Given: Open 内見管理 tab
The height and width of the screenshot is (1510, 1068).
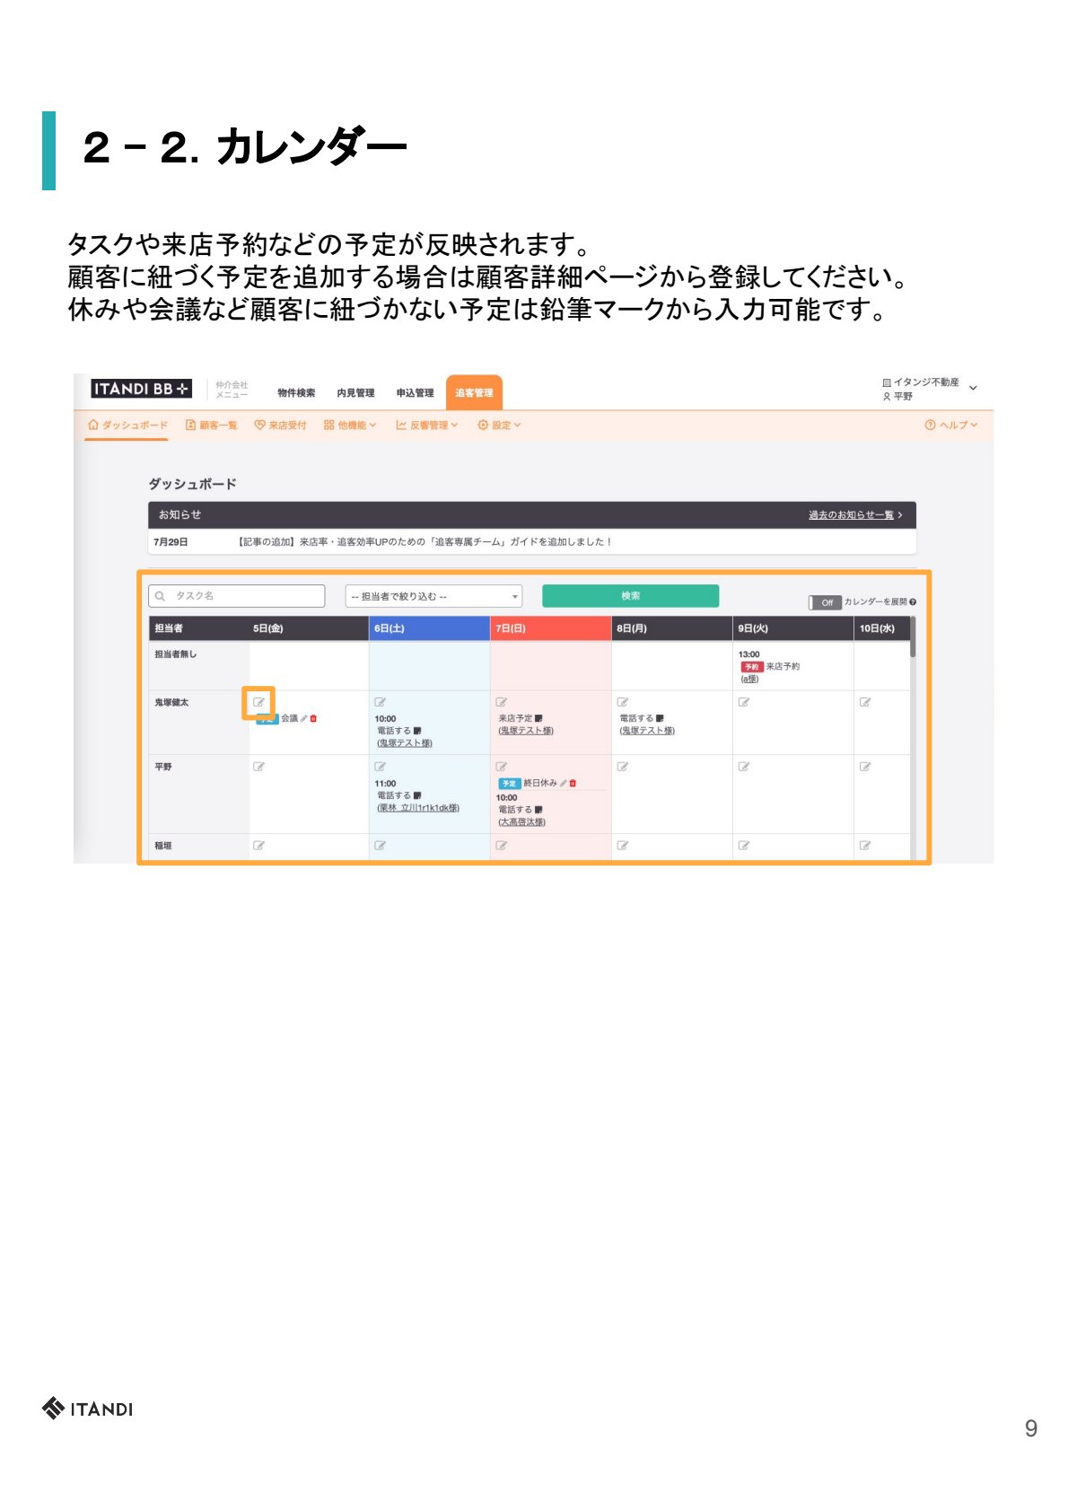Looking at the screenshot, I should pyautogui.click(x=355, y=393).
